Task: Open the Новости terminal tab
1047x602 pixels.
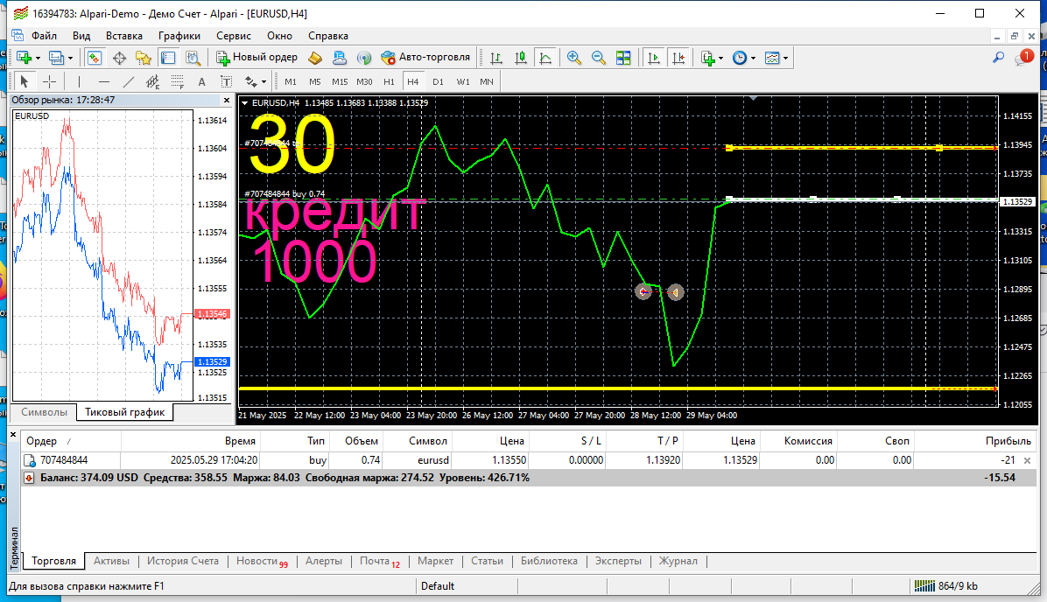Action: [262, 561]
